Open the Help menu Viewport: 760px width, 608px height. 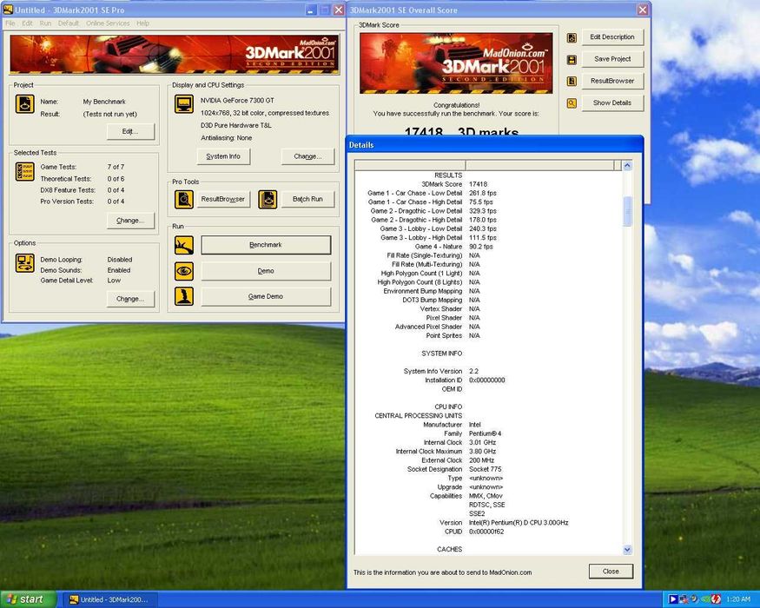coord(142,23)
